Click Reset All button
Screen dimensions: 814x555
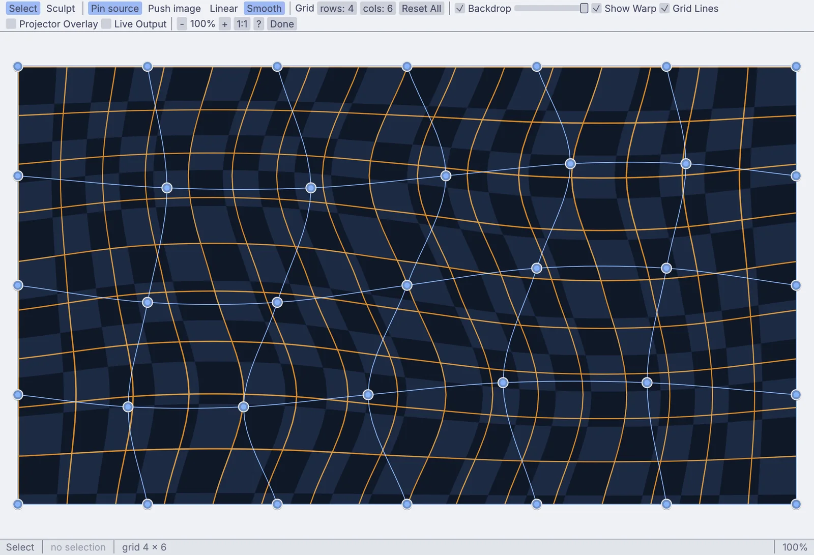(421, 9)
